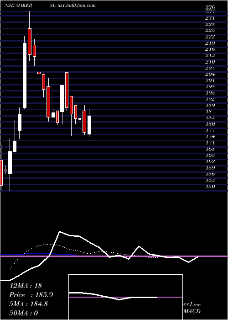Click the red candle at the chart's highest peak
The width and height of the screenshot is (228, 320).
pos(30,42)
